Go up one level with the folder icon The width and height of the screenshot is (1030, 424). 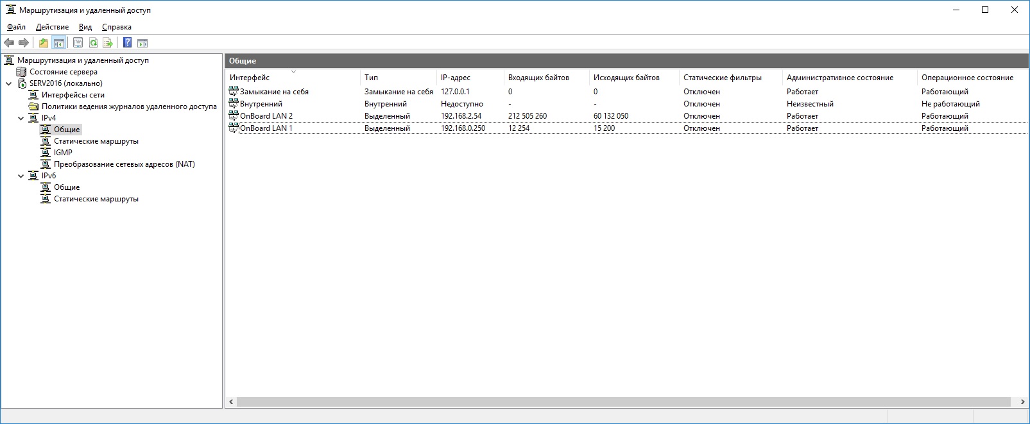coord(44,43)
